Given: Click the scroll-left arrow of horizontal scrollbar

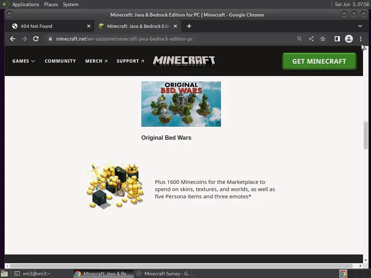Looking at the screenshot, I should [x=7, y=266].
